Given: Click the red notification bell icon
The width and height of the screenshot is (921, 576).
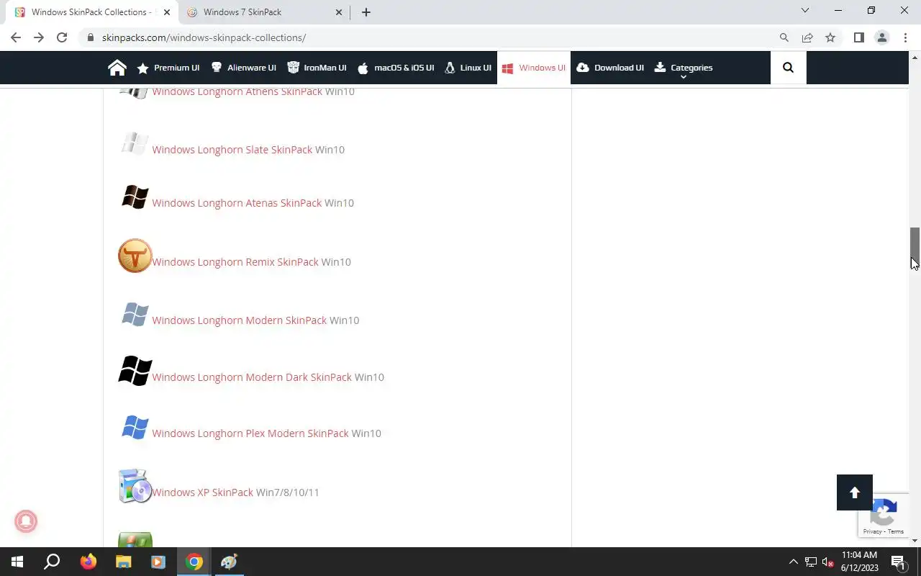Looking at the screenshot, I should click(26, 521).
